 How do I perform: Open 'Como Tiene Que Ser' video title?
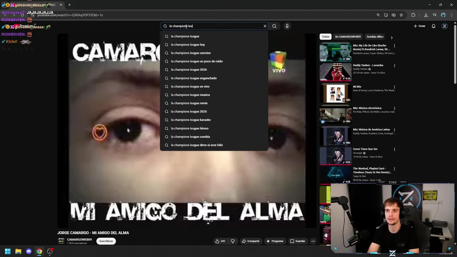click(x=365, y=149)
